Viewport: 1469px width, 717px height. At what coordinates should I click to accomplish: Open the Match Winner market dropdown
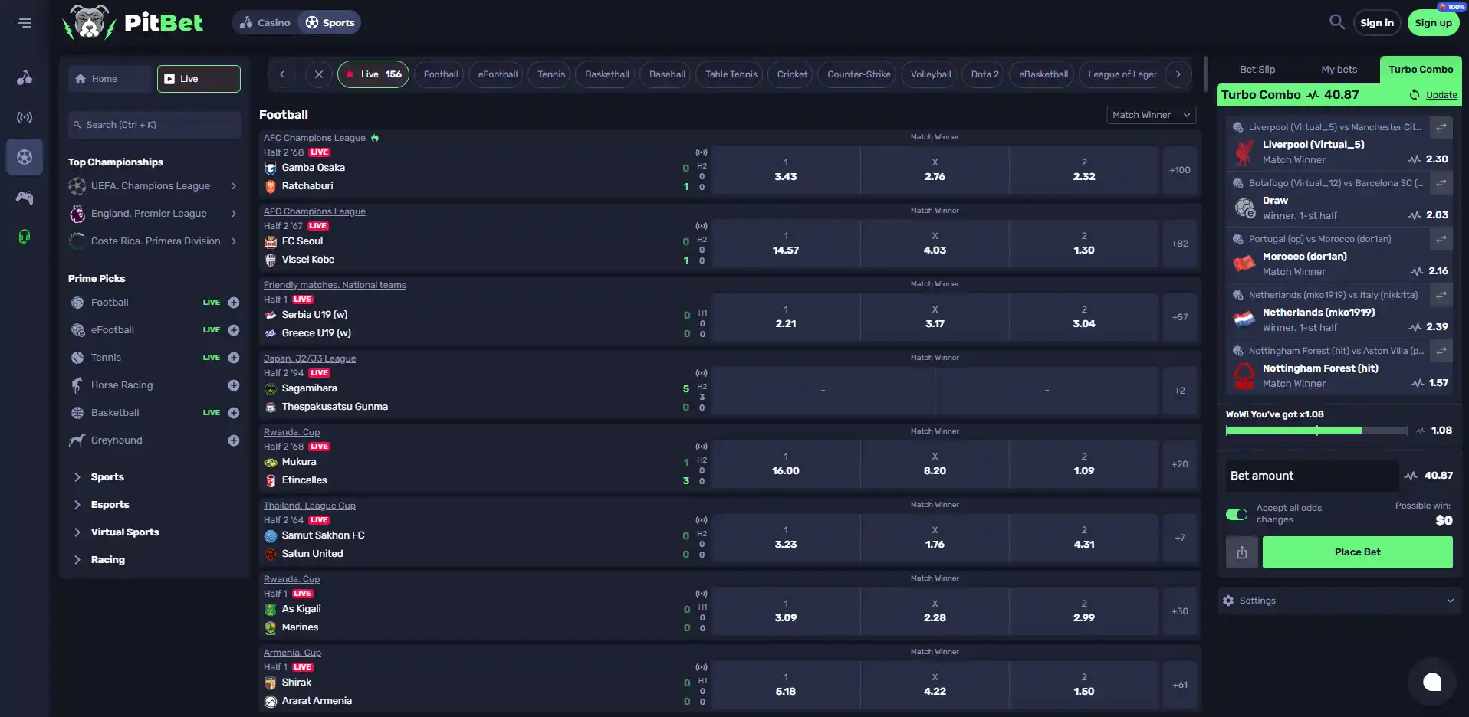tap(1152, 115)
